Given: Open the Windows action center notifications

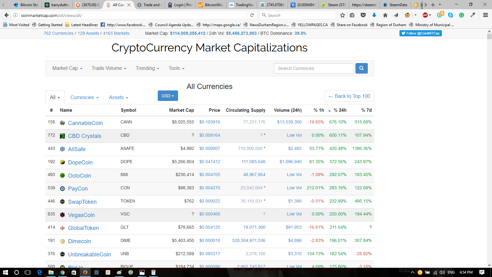Looking at the screenshot, I should click(x=482, y=272).
